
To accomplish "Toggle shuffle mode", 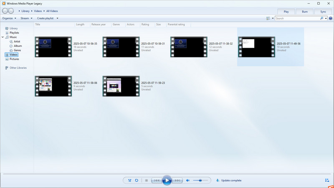I will 130,180.
